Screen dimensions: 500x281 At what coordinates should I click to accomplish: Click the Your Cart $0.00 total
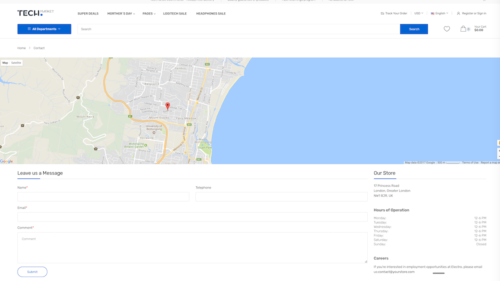tap(480, 29)
